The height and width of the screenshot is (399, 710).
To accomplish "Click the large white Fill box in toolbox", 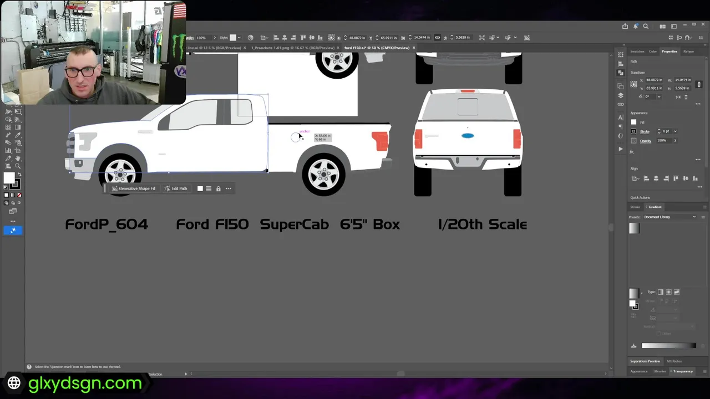I will 9,178.
